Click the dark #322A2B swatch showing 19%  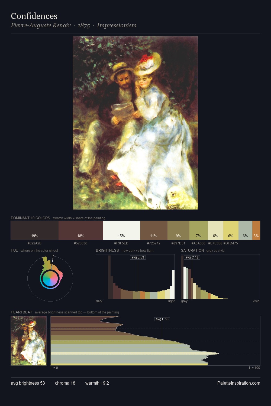(35, 230)
